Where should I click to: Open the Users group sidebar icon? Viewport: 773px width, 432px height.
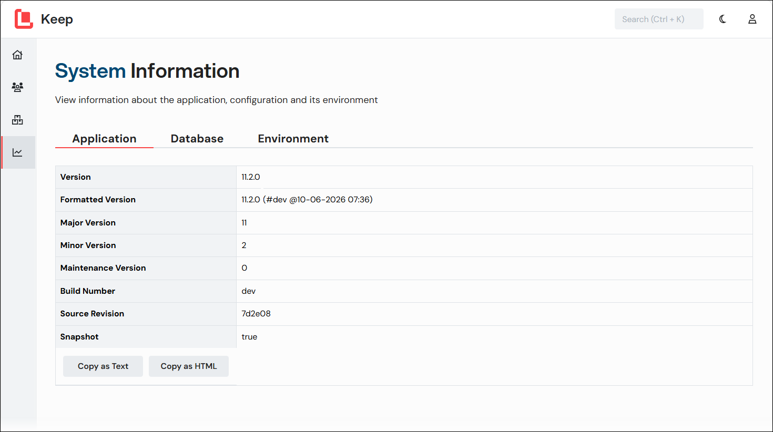point(17,87)
